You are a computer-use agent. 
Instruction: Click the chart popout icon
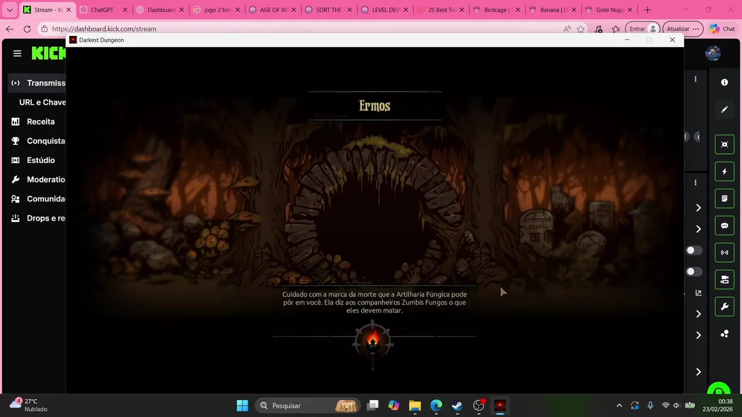click(699, 293)
